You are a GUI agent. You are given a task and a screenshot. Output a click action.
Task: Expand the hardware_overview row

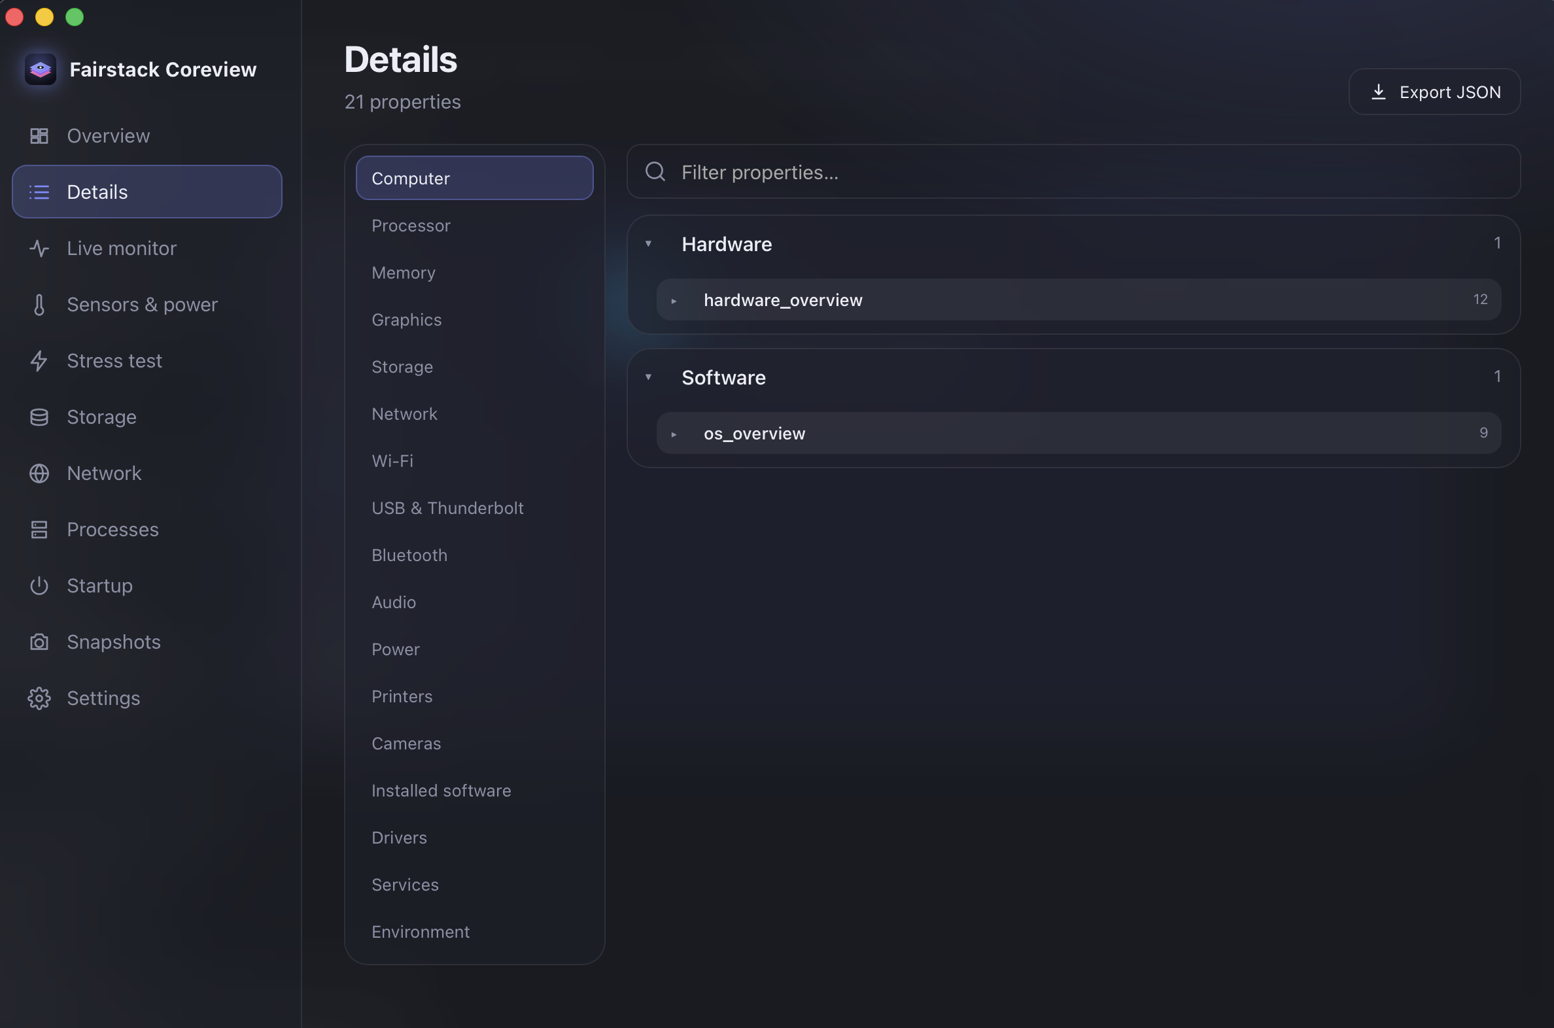coord(674,301)
